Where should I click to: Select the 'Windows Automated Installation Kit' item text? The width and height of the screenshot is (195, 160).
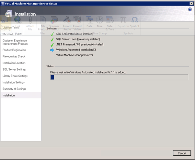pos(76,50)
